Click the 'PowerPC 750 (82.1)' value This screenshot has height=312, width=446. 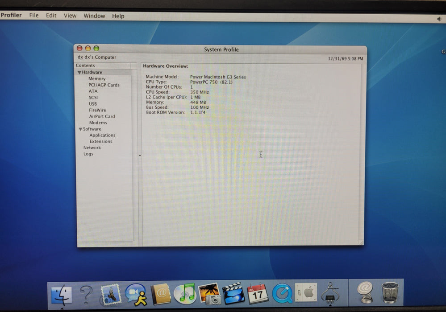point(211,82)
